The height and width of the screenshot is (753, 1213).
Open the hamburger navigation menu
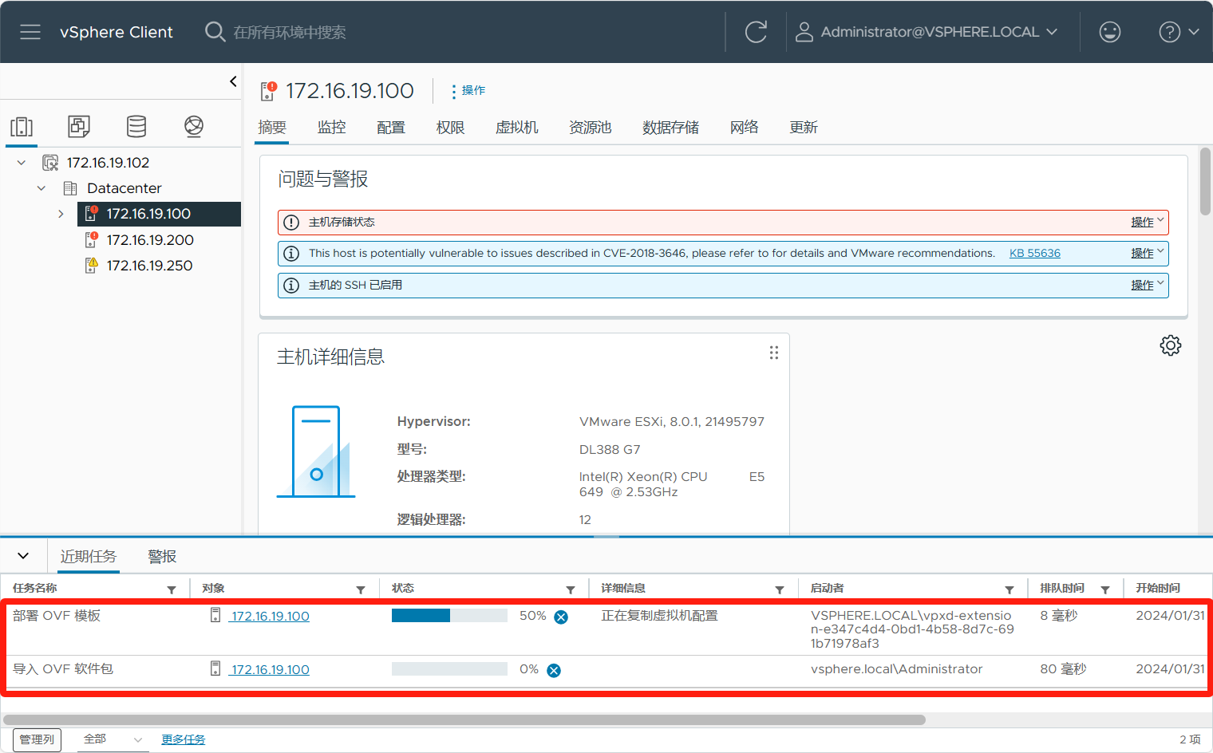click(30, 32)
